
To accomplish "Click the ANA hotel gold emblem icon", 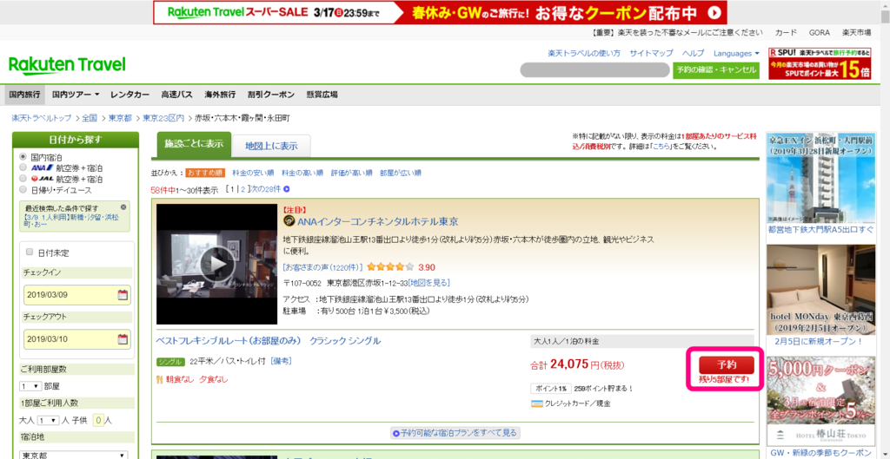I will (289, 221).
